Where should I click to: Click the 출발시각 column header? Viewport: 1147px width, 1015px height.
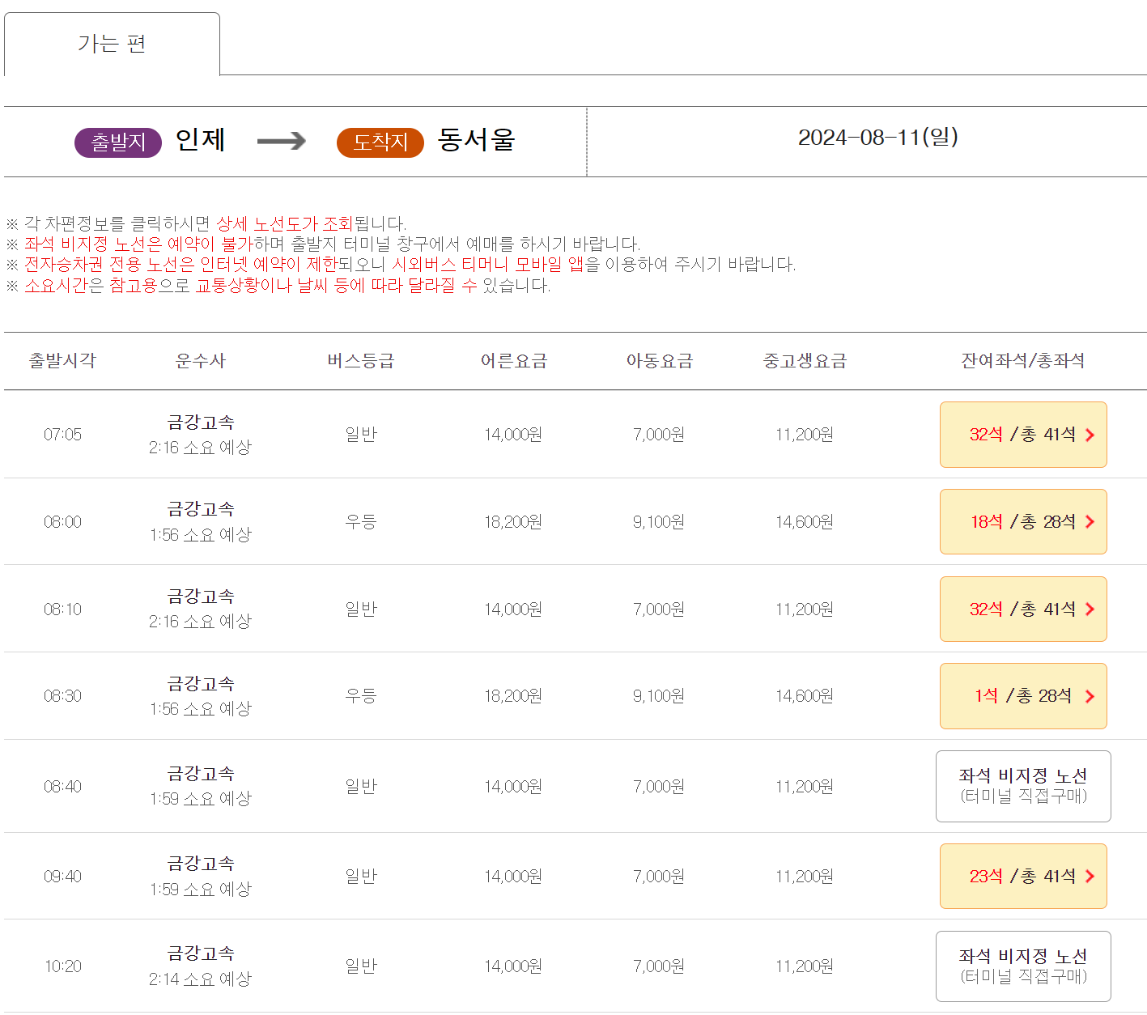(62, 361)
